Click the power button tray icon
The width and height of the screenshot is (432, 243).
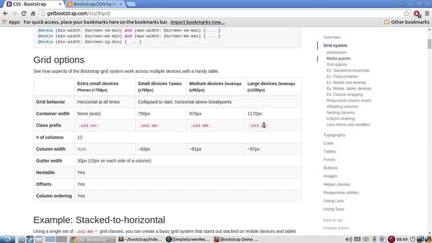click(x=412, y=240)
